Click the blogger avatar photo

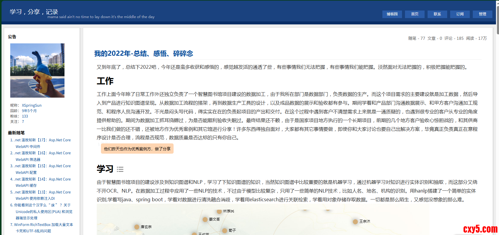pyautogui.click(x=37, y=70)
